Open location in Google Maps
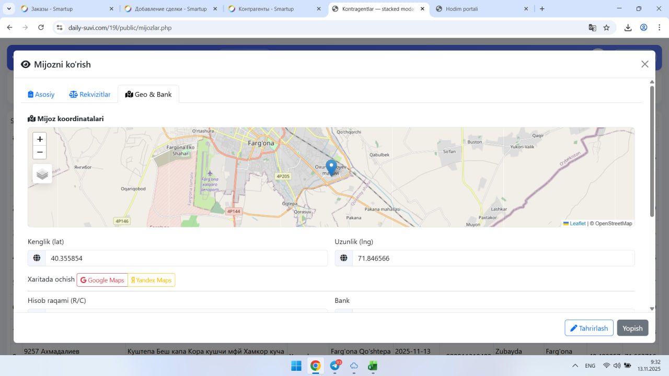The width and height of the screenshot is (669, 376). [102, 280]
